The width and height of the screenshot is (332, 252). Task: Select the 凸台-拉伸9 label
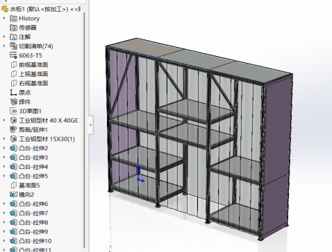click(33, 232)
